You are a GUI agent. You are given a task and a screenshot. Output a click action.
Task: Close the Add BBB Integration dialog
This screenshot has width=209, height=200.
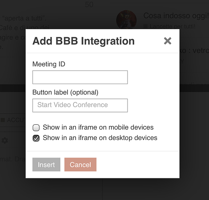coord(167,41)
